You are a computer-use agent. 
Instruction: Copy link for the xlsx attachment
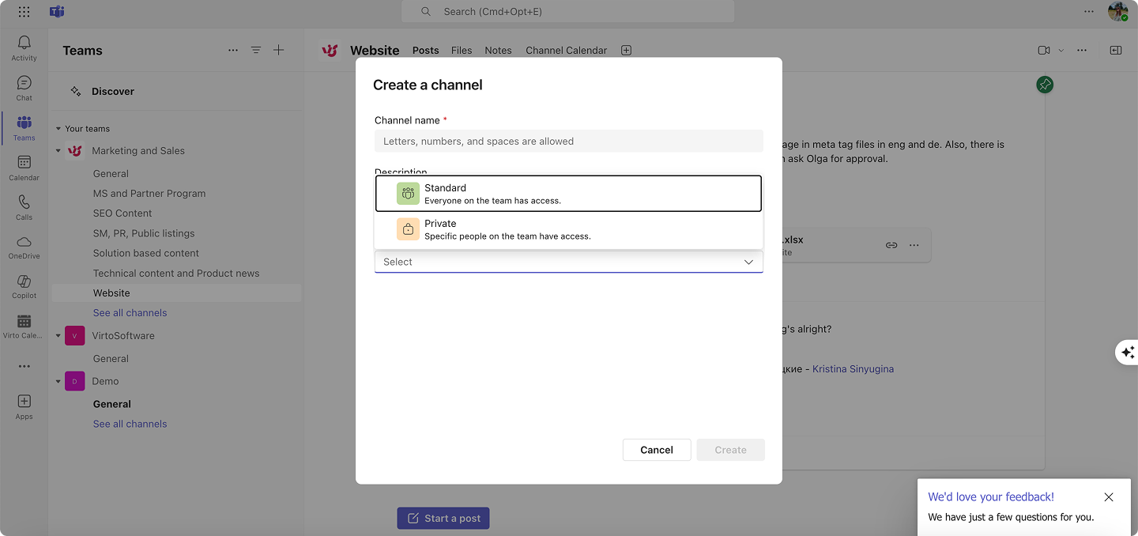coord(891,245)
